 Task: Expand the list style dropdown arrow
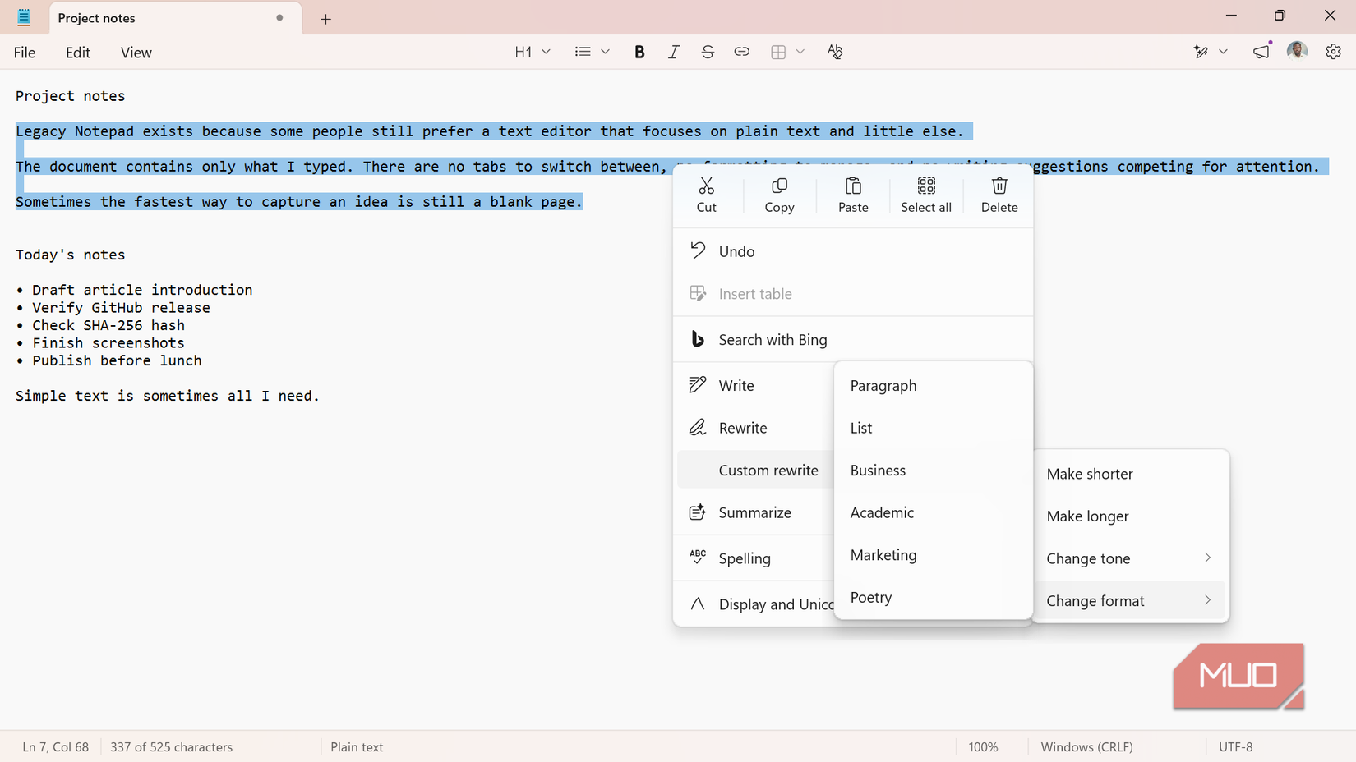605,52
